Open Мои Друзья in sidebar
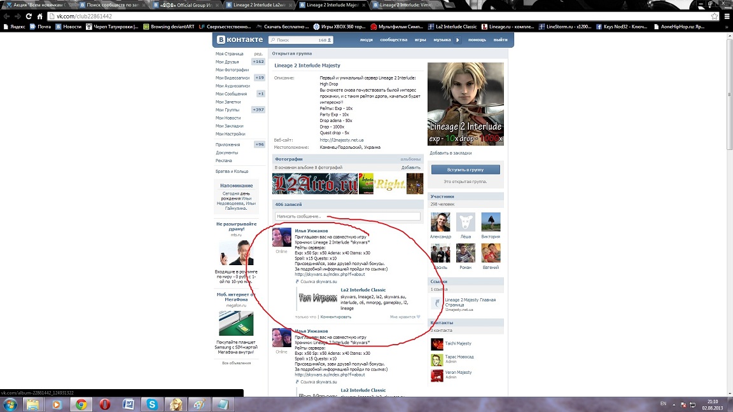The image size is (733, 412). [x=227, y=62]
